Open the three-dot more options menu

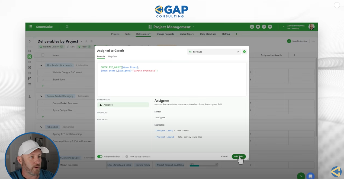[x=313, y=41]
